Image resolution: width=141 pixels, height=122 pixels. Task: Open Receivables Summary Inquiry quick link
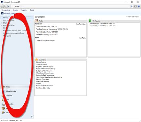tap(46, 69)
